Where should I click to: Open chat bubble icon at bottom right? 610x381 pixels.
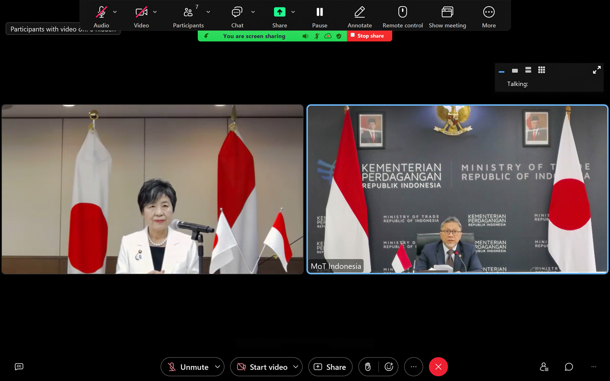(569, 367)
